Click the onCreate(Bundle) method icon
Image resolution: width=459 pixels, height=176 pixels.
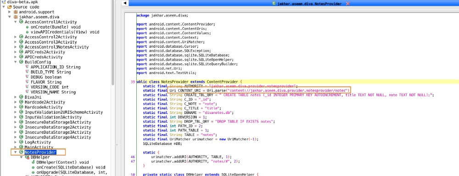point(27,27)
